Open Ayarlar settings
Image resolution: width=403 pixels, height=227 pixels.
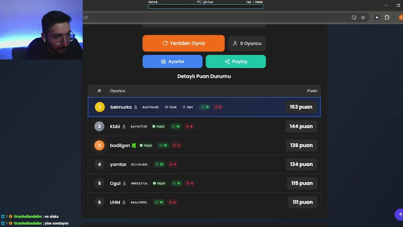click(173, 61)
